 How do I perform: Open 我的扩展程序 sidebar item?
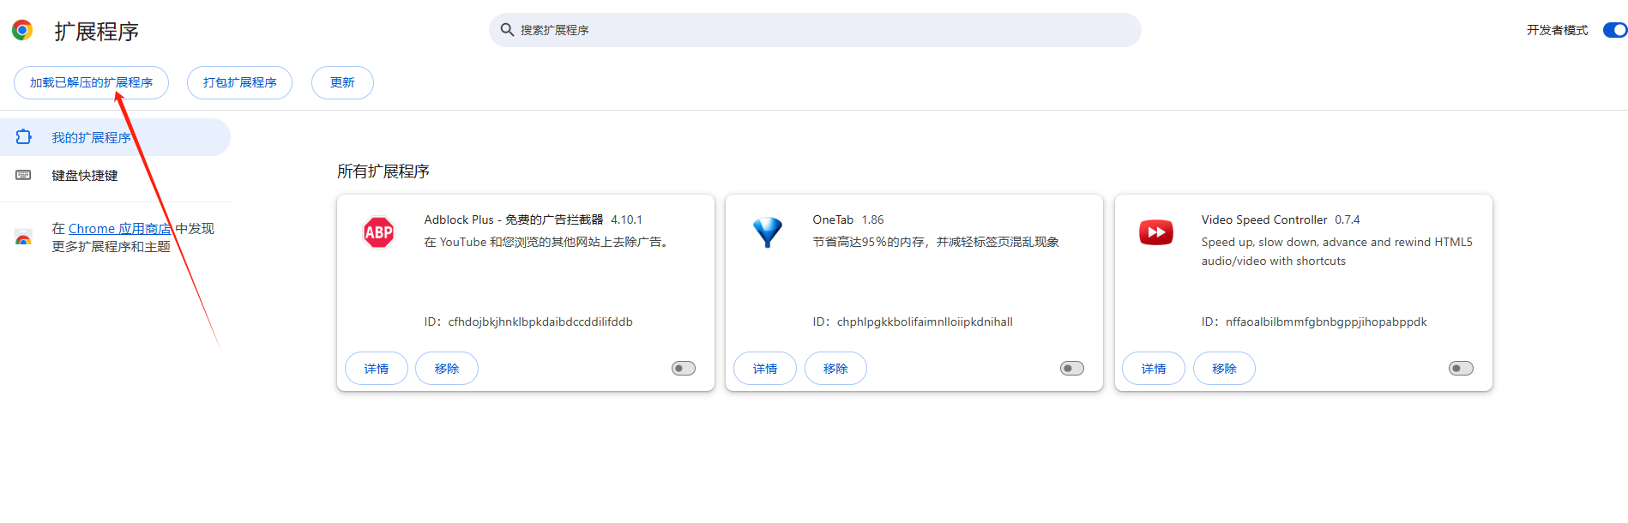coord(115,137)
